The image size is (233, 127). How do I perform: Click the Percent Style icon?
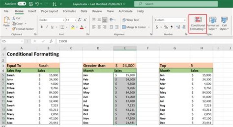(166, 27)
